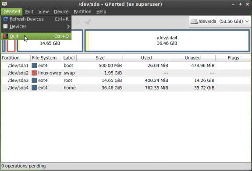Click the window icon in title bar
This screenshot has height=171, width=252.
pos(4,4)
